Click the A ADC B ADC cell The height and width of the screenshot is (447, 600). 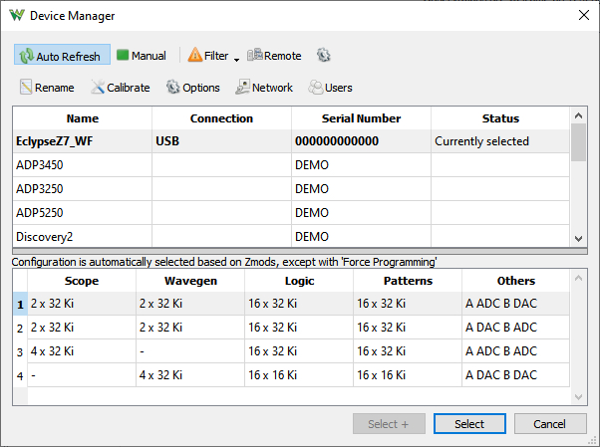point(516,351)
